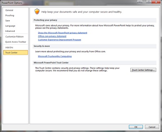Click the Help question mark button
This screenshot has height=132, width=162.
149,2
